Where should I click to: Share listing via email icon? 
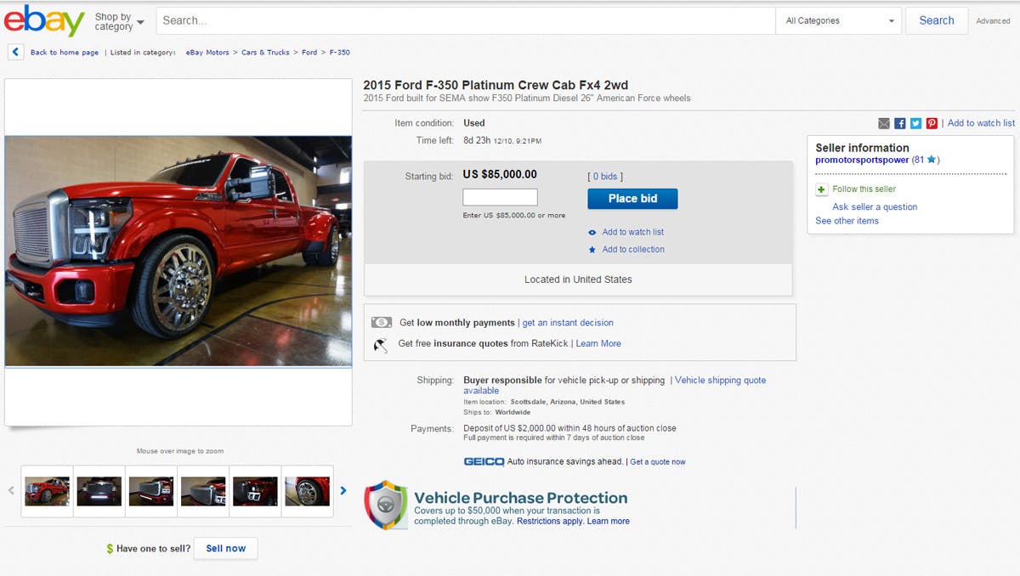click(884, 123)
